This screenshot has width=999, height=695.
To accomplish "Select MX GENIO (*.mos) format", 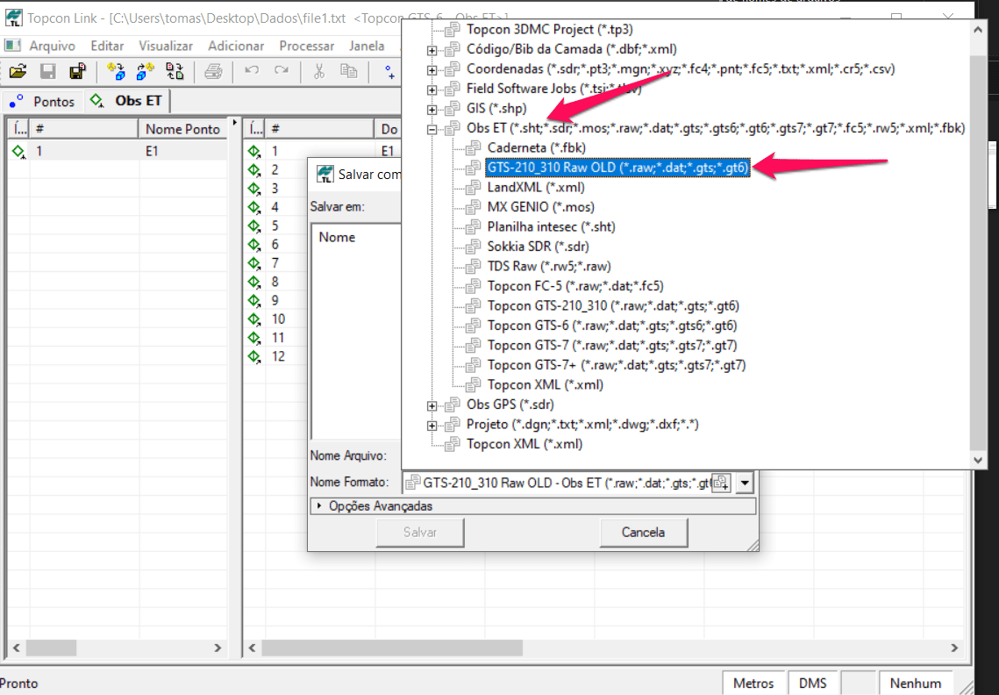I will [x=541, y=207].
